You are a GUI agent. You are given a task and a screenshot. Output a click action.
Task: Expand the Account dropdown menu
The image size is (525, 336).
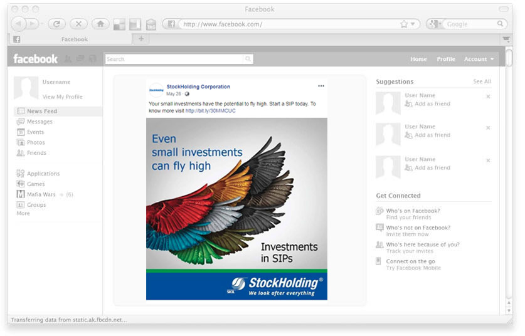[x=479, y=59]
